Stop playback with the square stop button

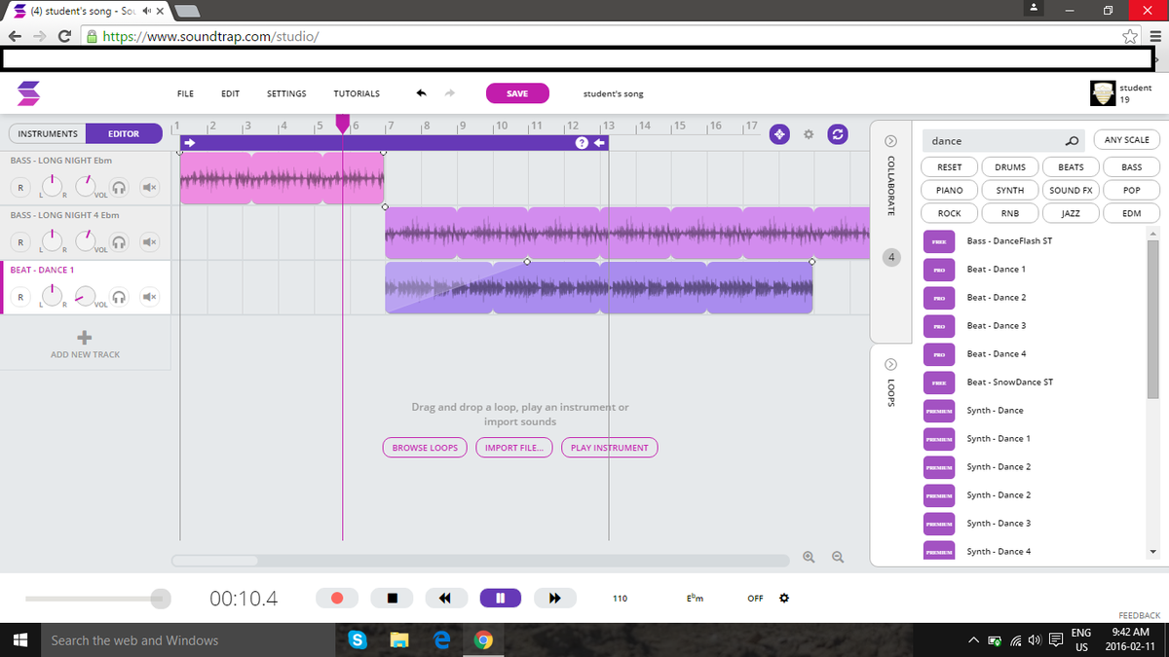tap(392, 598)
